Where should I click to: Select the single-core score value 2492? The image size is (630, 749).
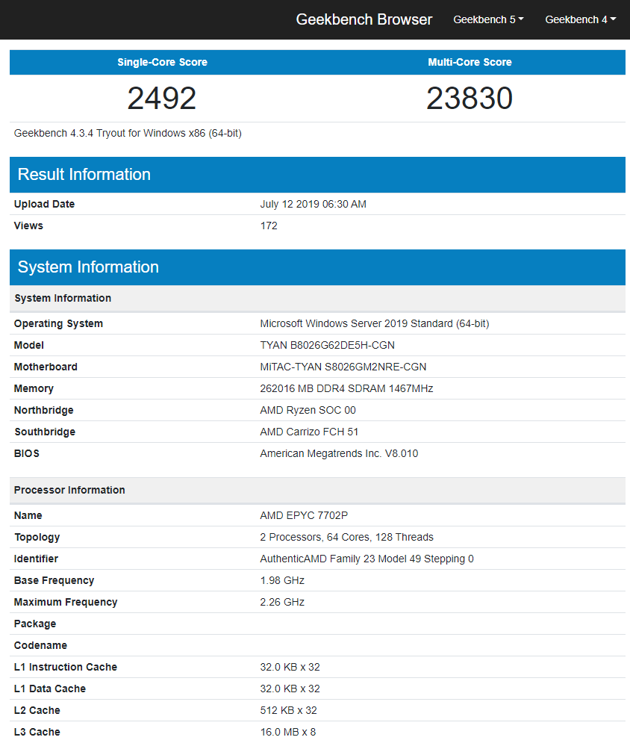tap(162, 98)
